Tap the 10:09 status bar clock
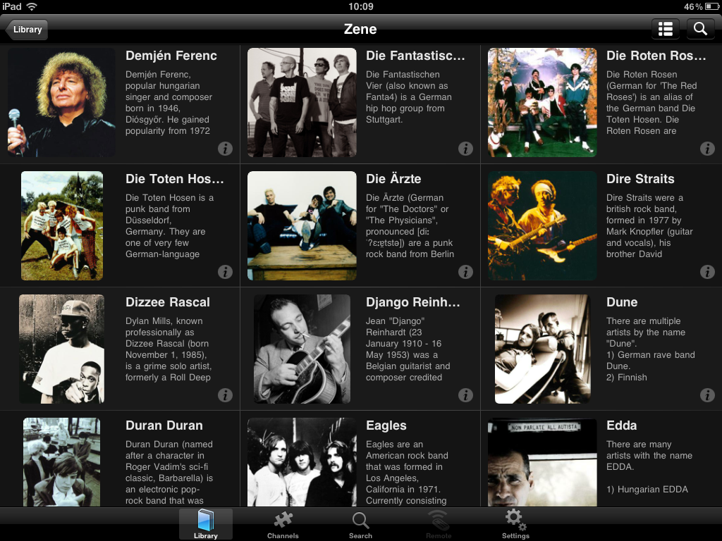722x541 pixels. (361, 6)
